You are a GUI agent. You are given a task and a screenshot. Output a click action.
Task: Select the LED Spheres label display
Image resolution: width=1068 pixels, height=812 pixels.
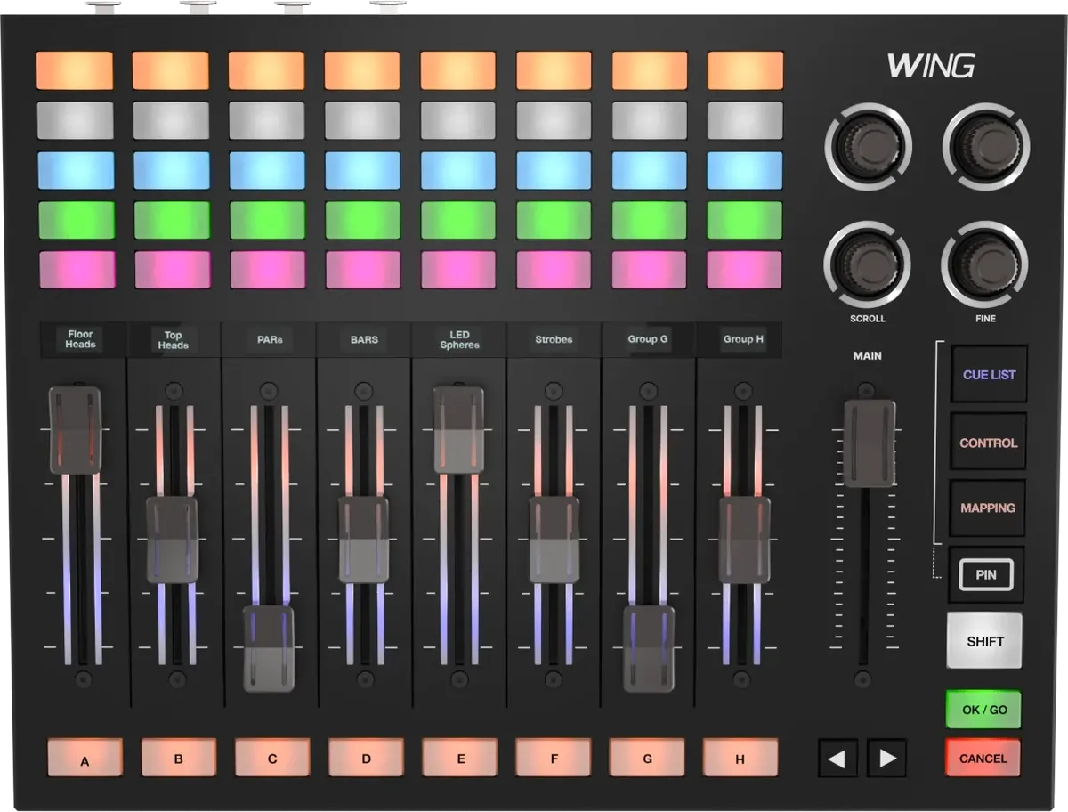coord(459,339)
